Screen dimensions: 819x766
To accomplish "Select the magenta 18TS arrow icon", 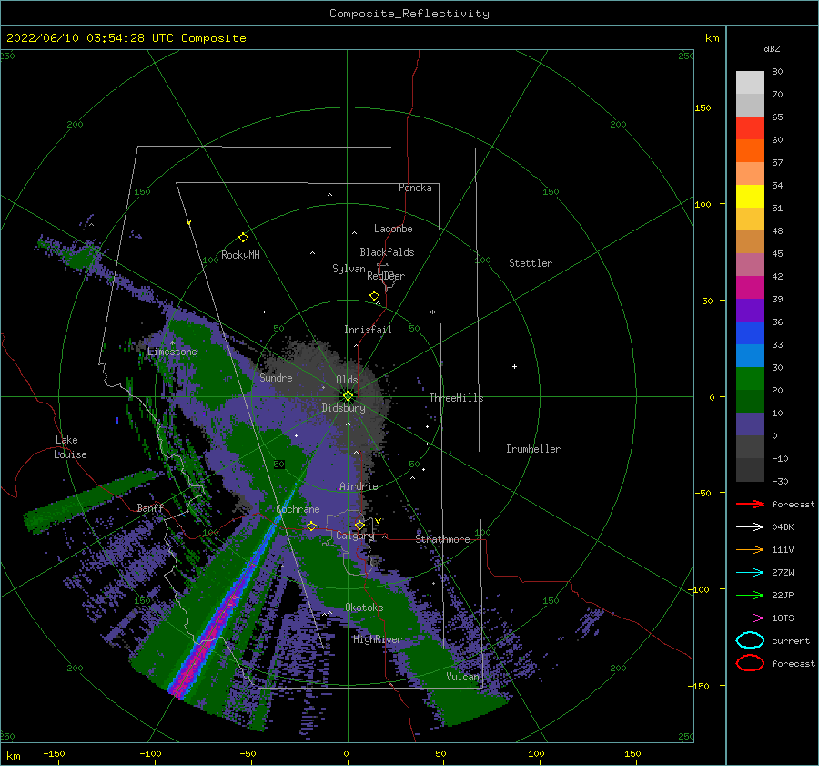I will [750, 618].
